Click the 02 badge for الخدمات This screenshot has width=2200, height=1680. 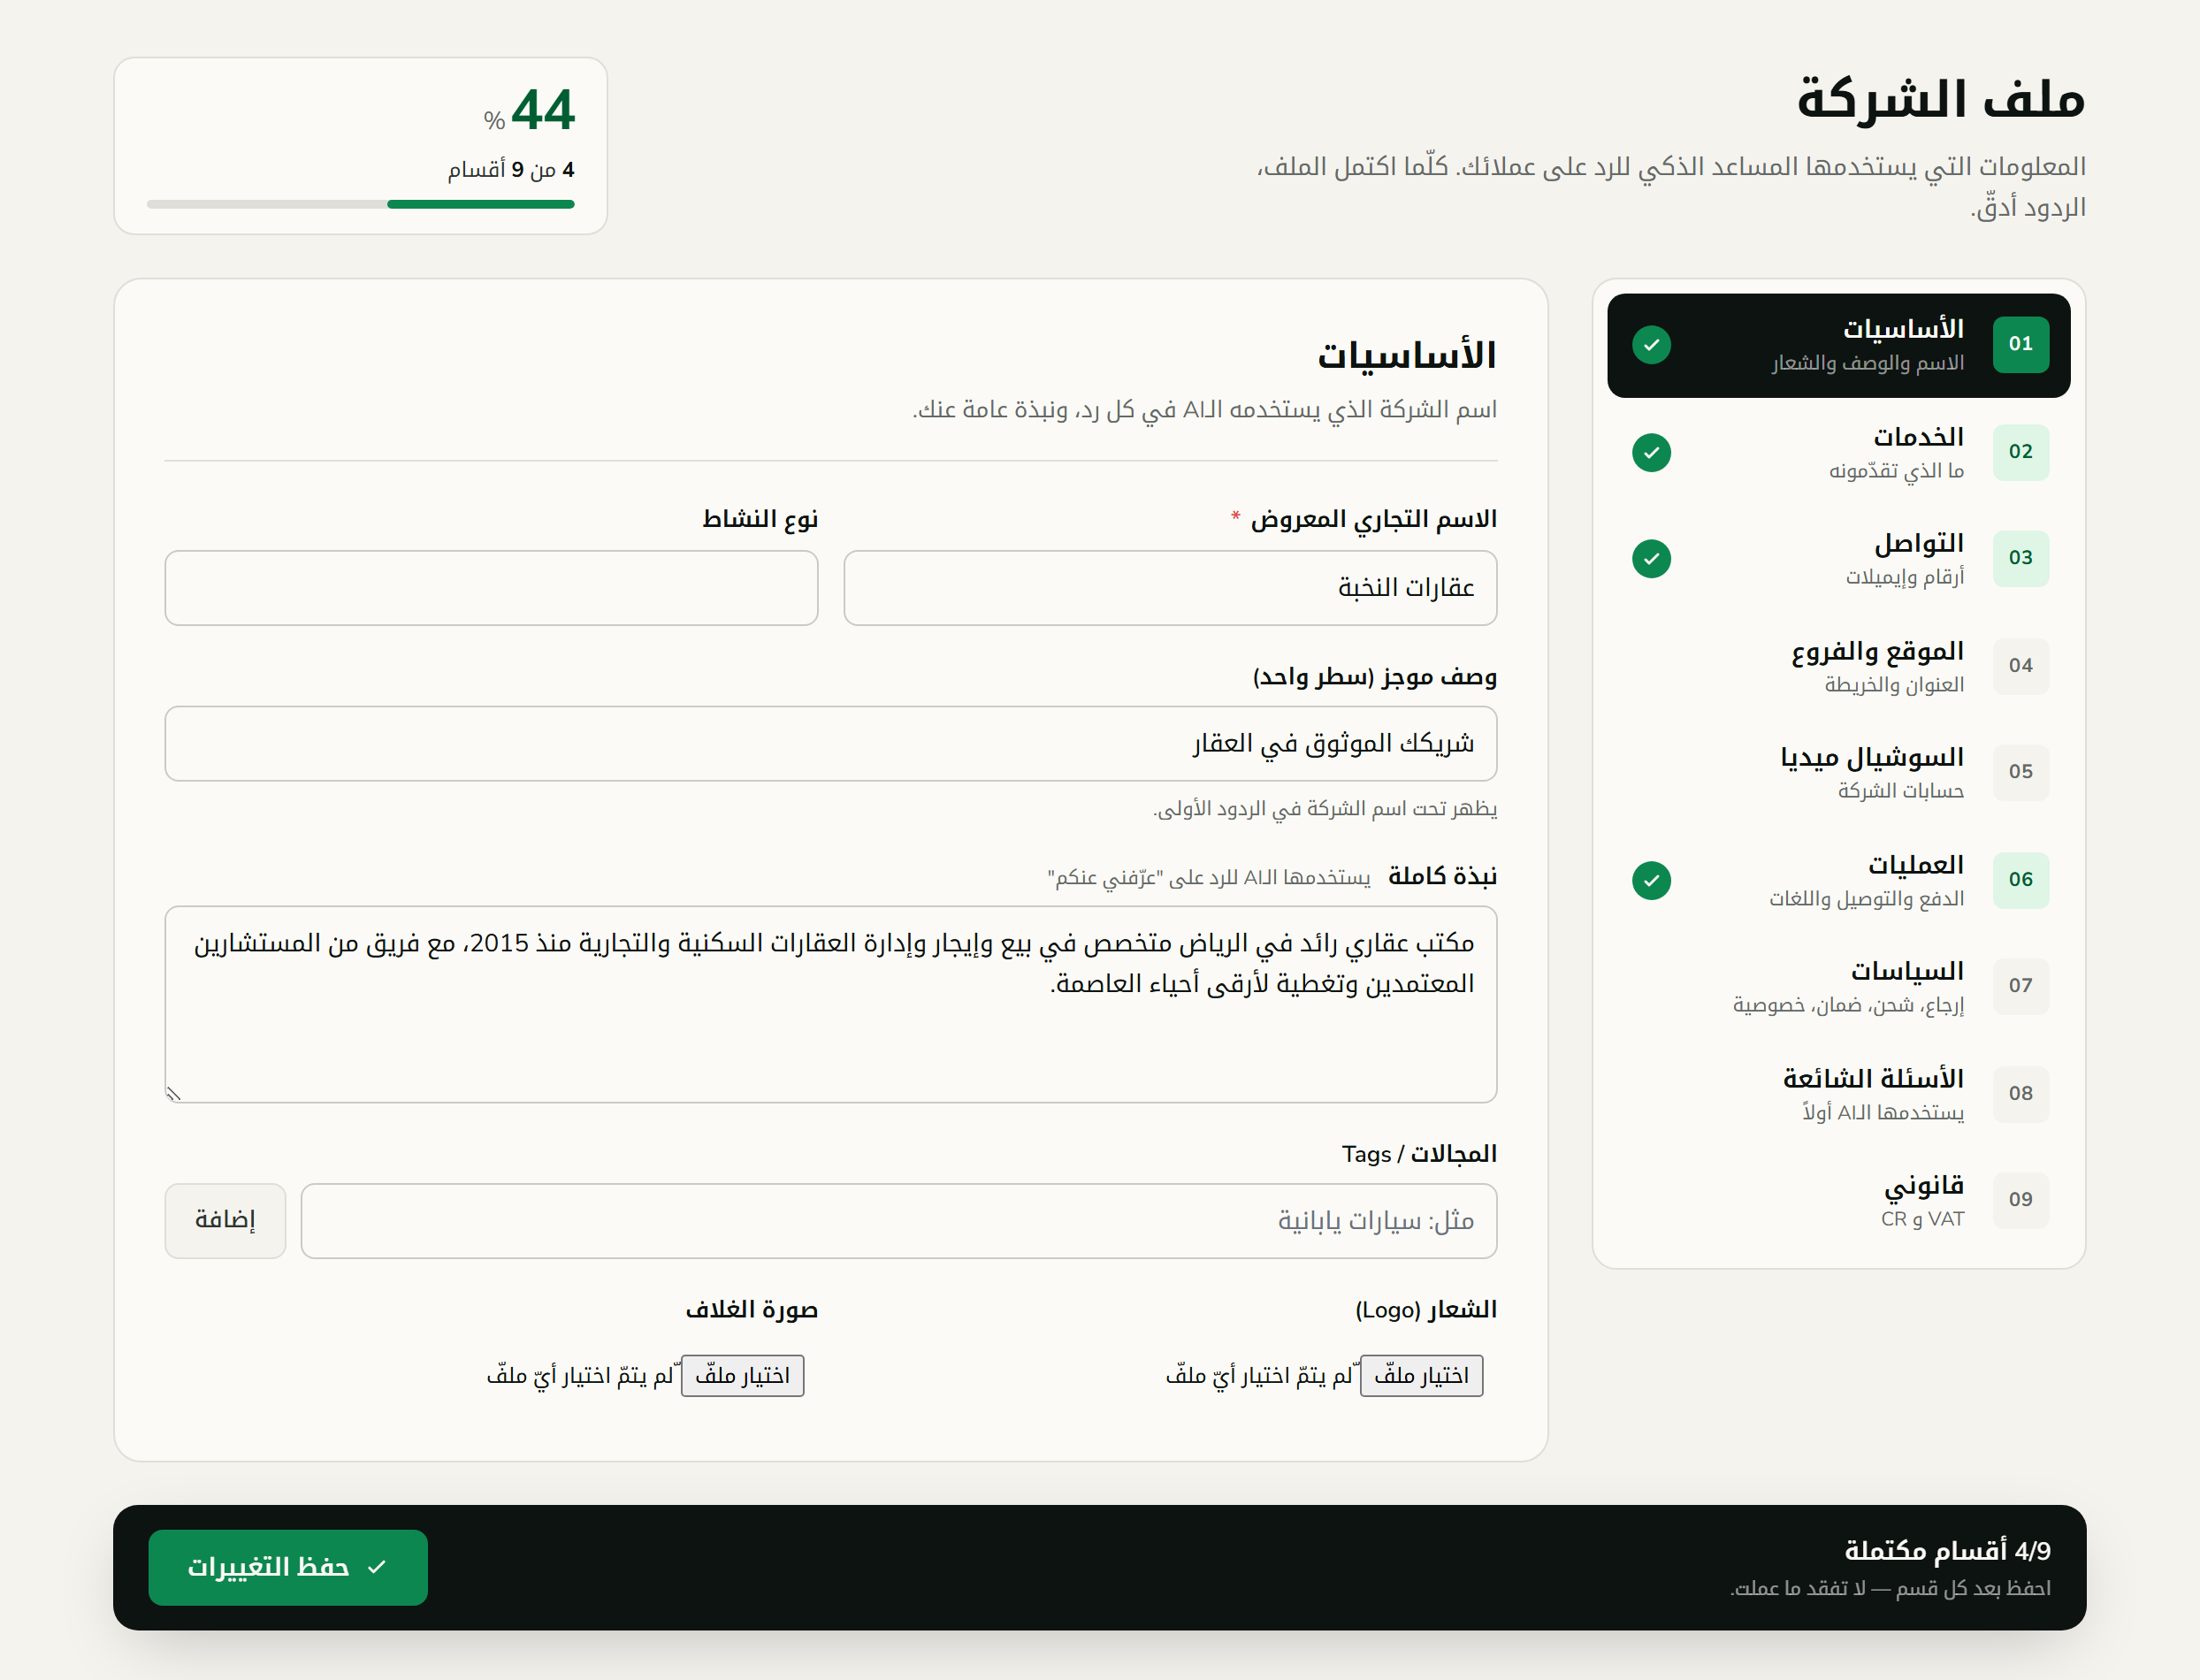pos(2020,452)
